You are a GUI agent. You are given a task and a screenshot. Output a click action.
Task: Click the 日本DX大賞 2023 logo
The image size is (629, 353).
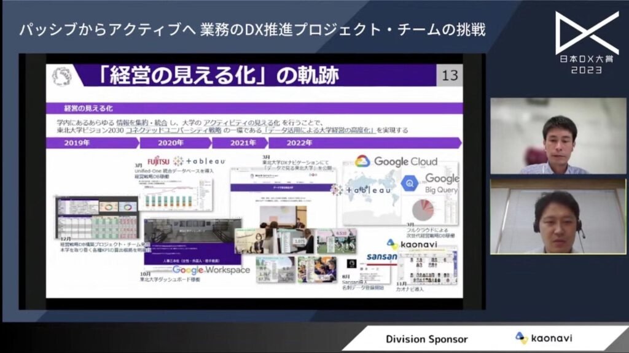pos(587,42)
